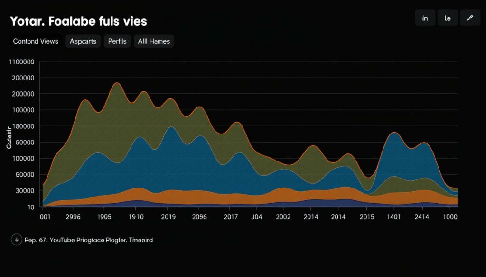The height and width of the screenshot is (277, 486).
Task: Click the y-axis value 30000
Action: pyautogui.click(x=25, y=191)
